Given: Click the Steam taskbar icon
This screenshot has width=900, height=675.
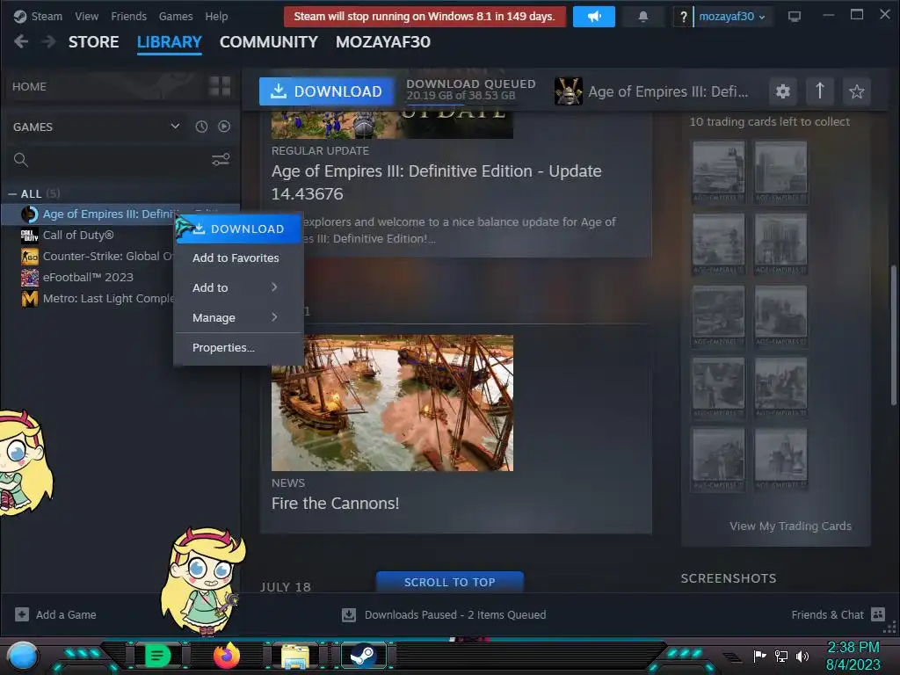Looking at the screenshot, I should (x=364, y=655).
